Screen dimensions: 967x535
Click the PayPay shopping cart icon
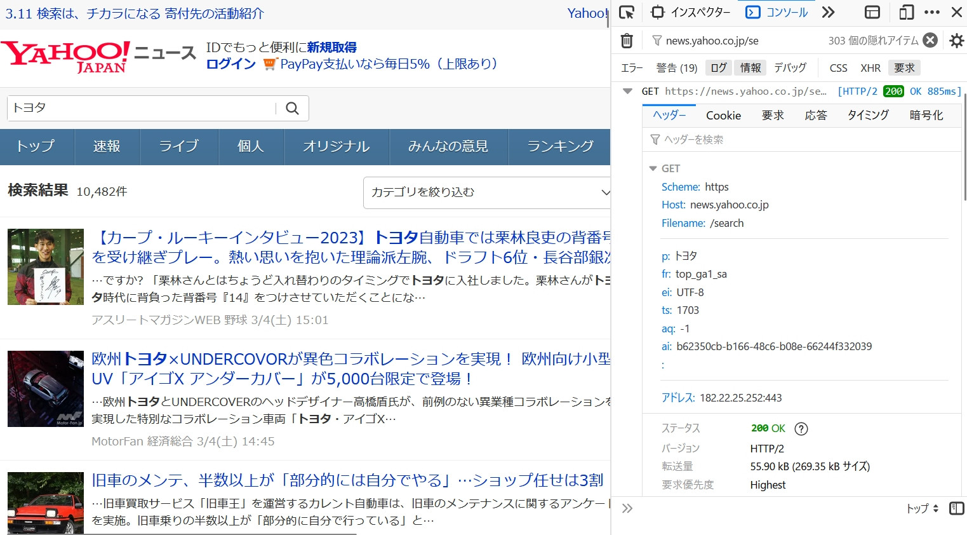(x=270, y=64)
